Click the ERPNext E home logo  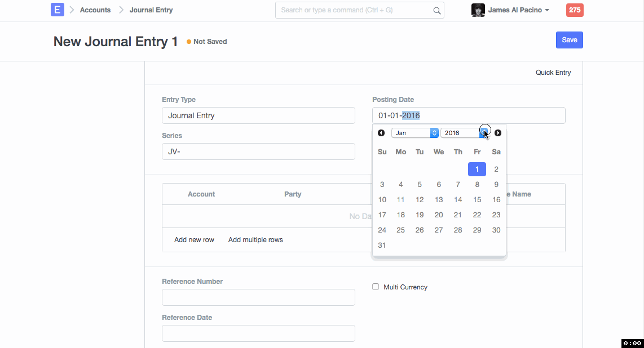(x=57, y=10)
